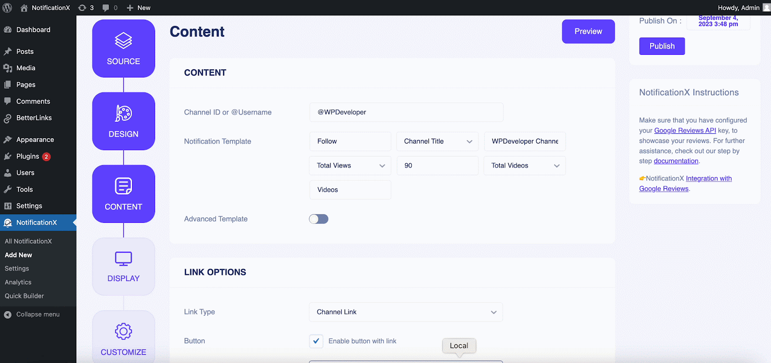Click the Pages icon in sidebar
The width and height of the screenshot is (771, 363).
click(8, 85)
